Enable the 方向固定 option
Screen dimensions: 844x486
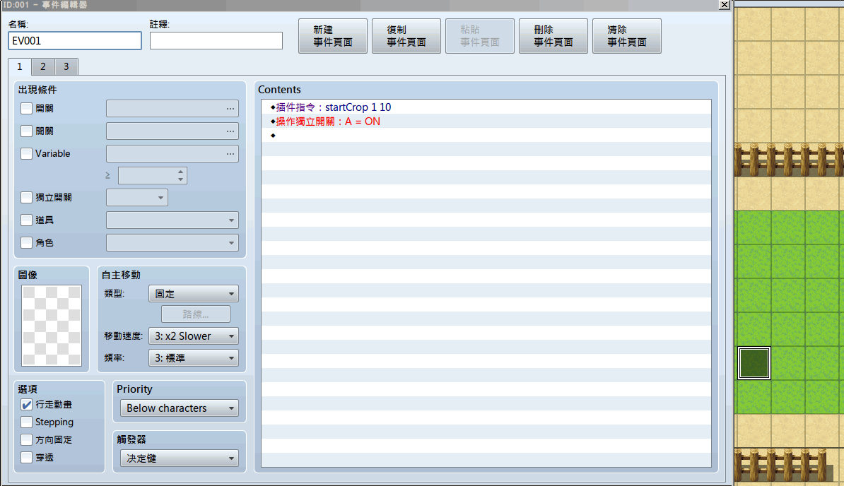(26, 440)
